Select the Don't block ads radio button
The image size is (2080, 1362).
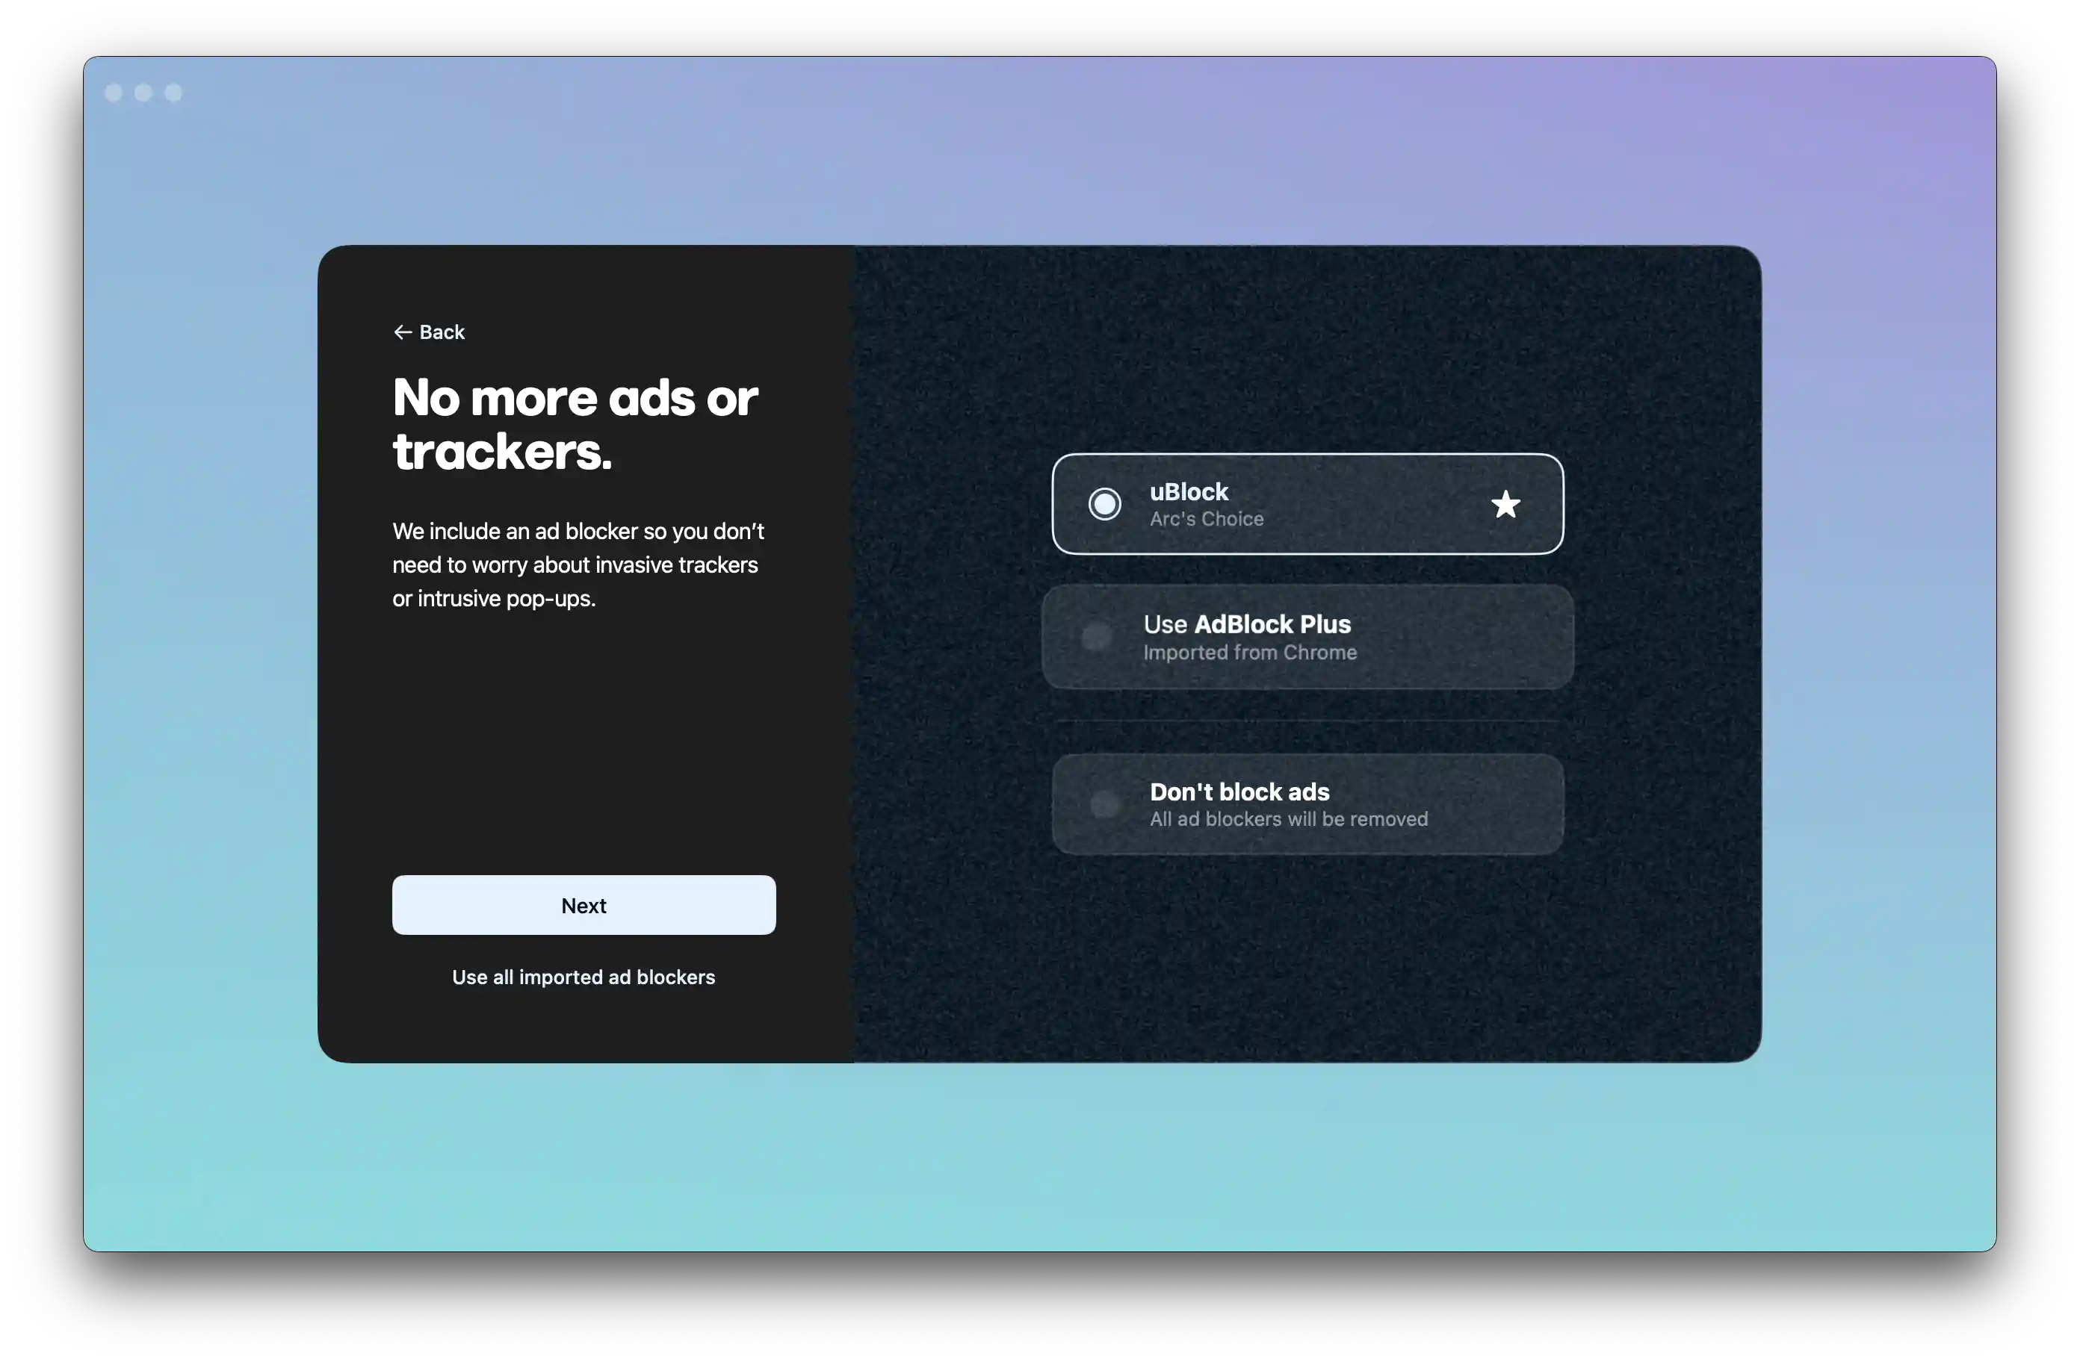point(1105,803)
